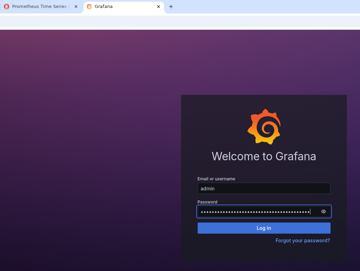Click the "Welcome to Grafana" heading
This screenshot has height=271, width=360.
click(x=264, y=156)
